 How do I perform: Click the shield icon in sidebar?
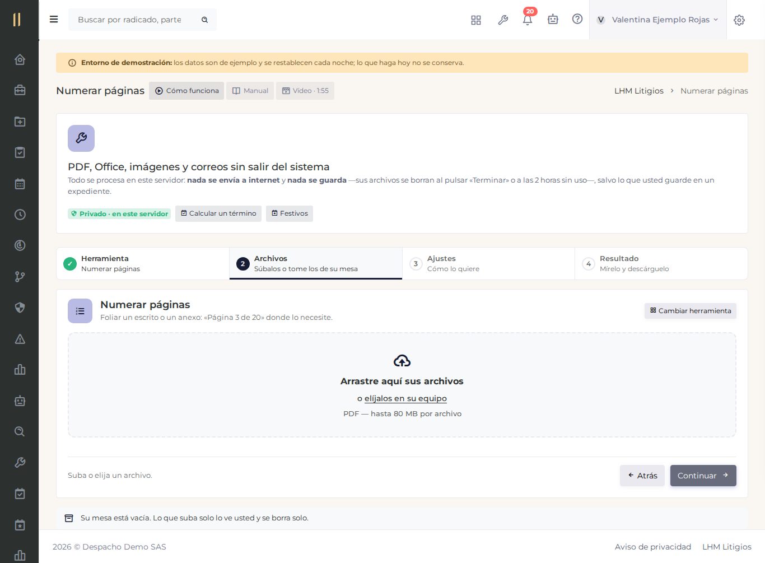pos(20,308)
